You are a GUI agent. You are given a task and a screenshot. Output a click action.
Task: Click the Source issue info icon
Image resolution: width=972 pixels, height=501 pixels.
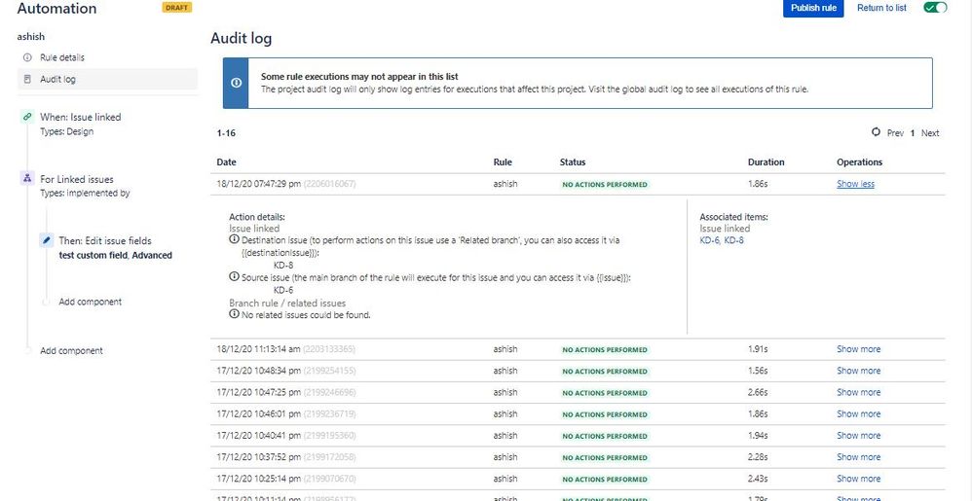click(x=235, y=277)
